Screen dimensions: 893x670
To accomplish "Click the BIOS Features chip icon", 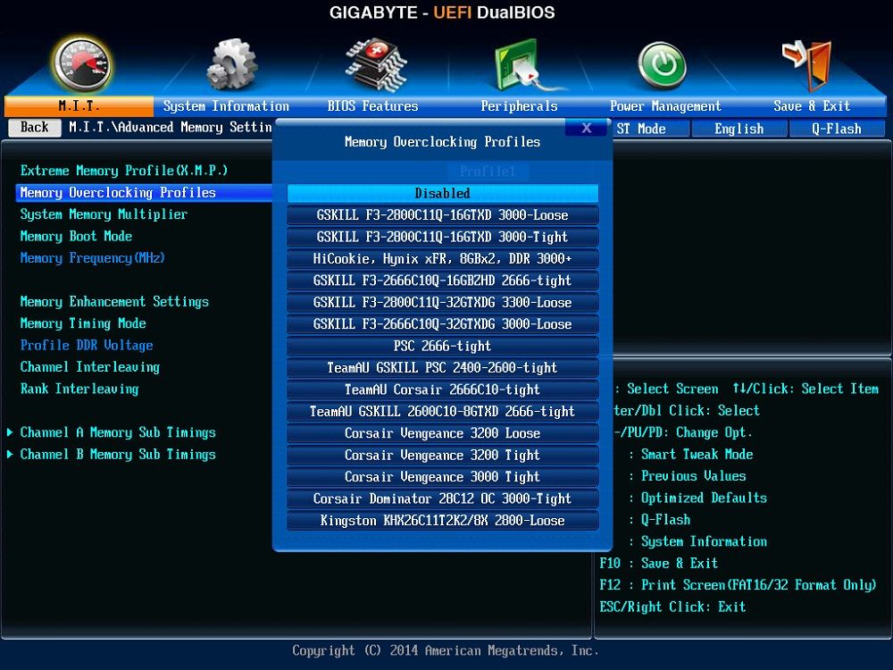I will (376, 64).
